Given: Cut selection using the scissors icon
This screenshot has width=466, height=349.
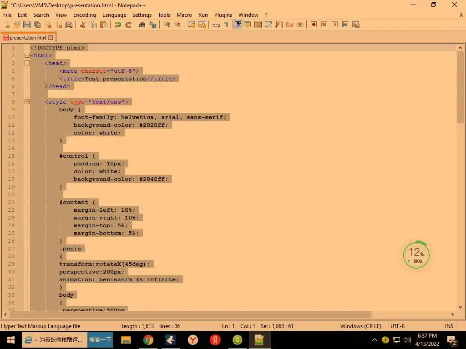Looking at the screenshot, I should coord(83,25).
